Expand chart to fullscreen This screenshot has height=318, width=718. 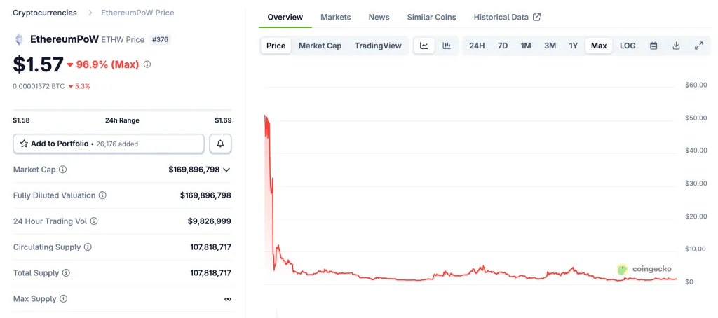pos(698,46)
